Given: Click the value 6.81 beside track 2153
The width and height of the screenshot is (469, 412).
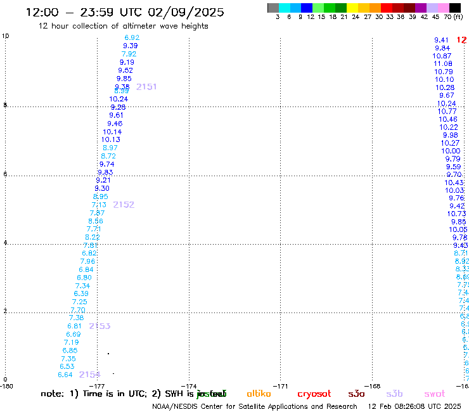Looking at the screenshot, I should [x=75, y=326].
